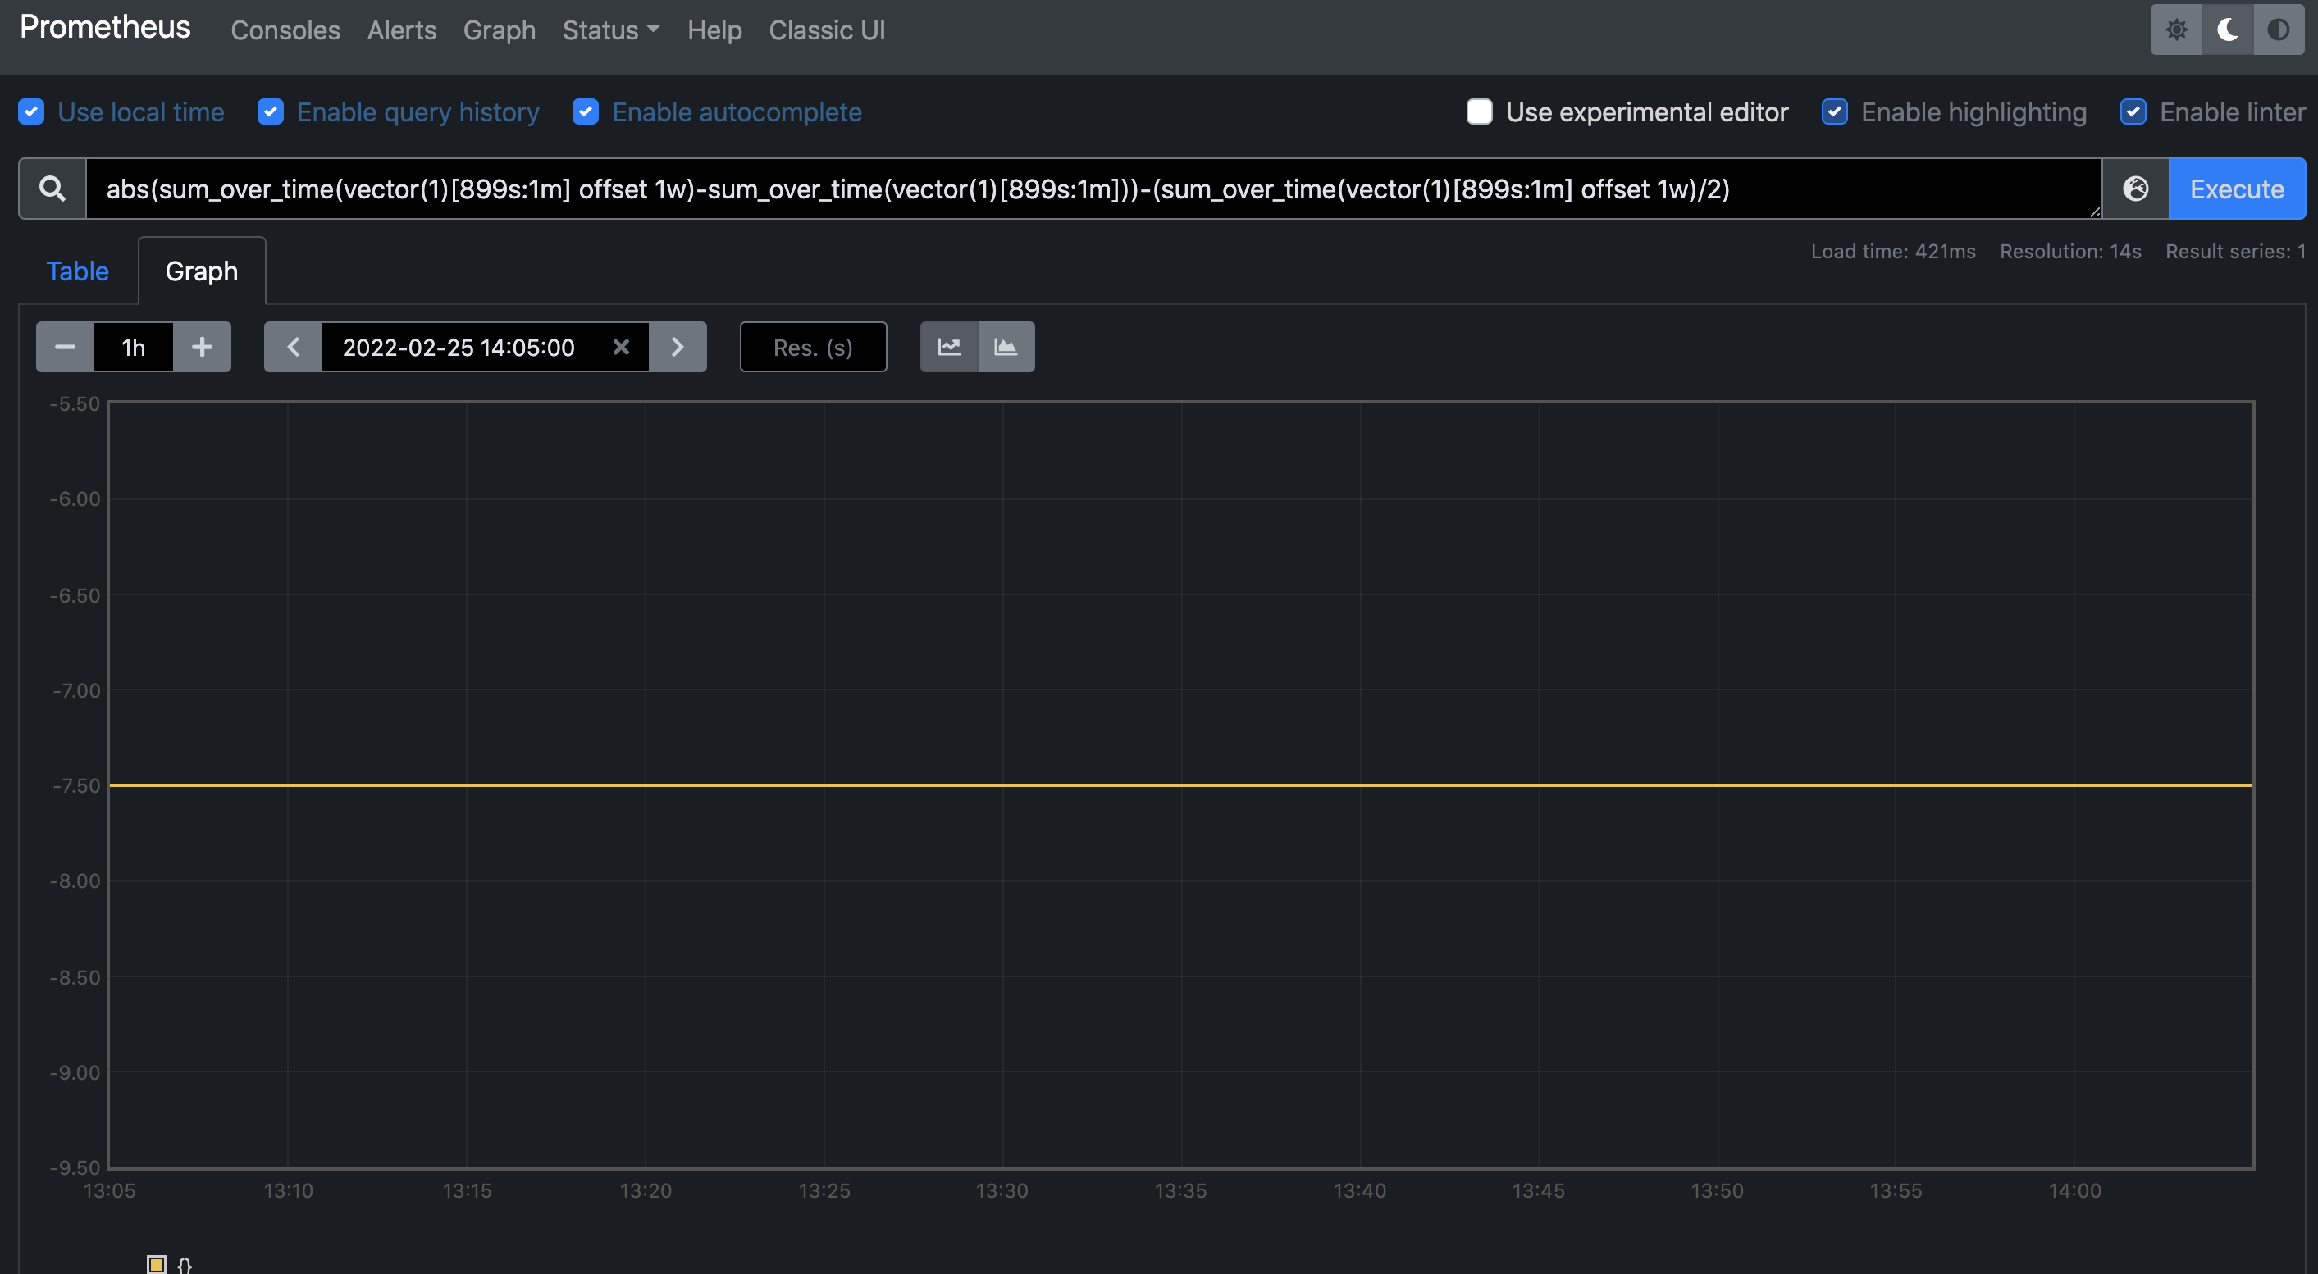Switch to dark theme with moon icon

(x=2227, y=29)
